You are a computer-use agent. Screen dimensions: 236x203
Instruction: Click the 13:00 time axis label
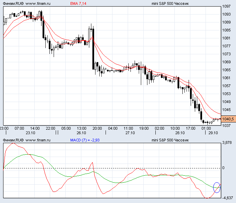82,128
